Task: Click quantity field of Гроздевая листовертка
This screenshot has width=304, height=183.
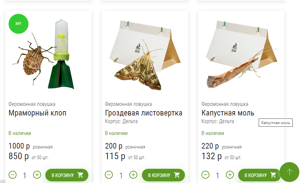Action: tap(121, 176)
